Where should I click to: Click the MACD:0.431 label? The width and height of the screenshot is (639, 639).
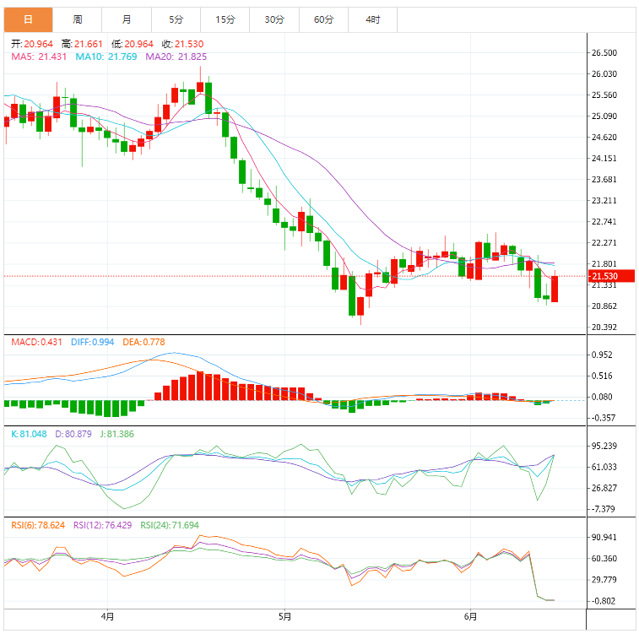coord(36,342)
